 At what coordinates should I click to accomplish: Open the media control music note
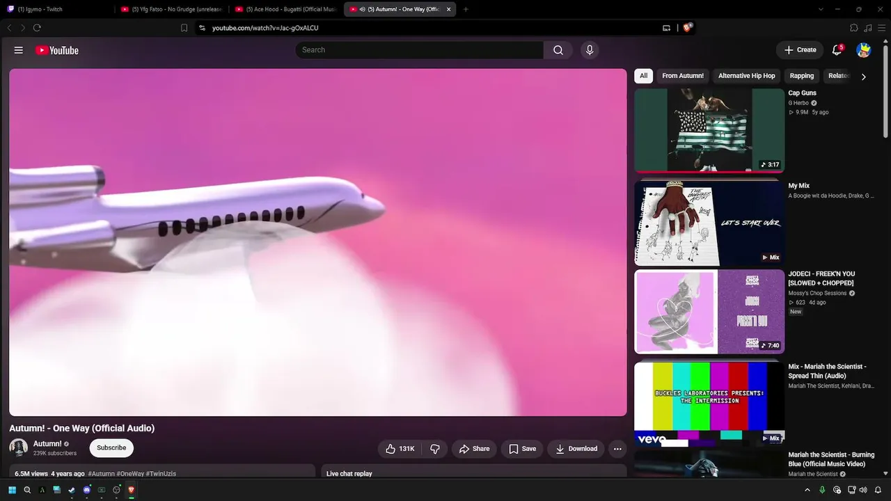point(867,28)
